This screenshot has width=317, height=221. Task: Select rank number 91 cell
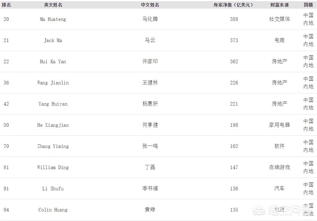tap(6, 189)
